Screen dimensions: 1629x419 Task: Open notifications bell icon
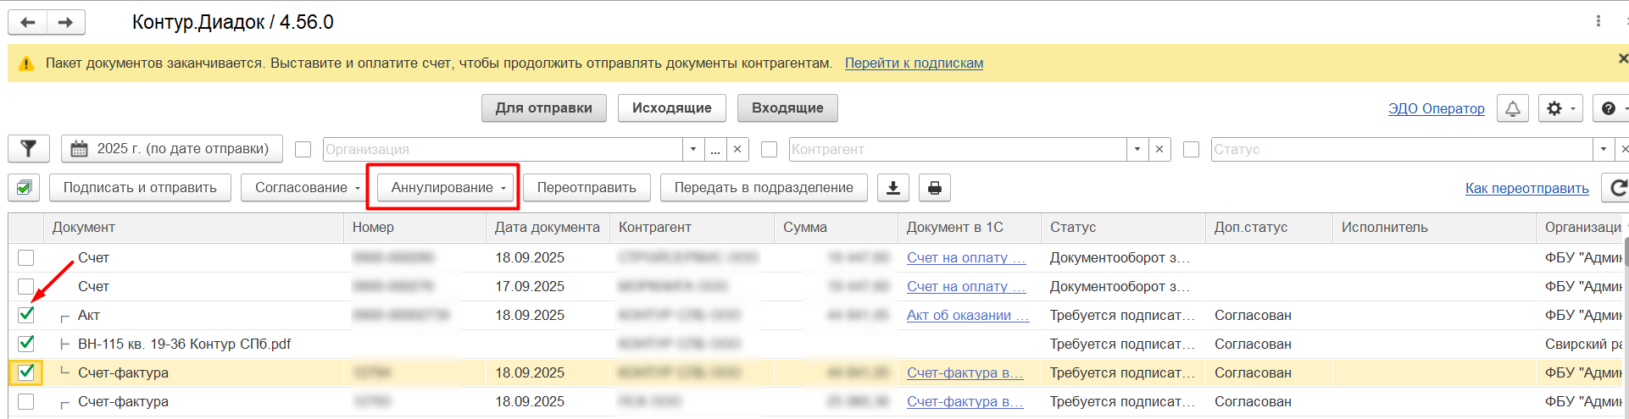click(x=1513, y=108)
